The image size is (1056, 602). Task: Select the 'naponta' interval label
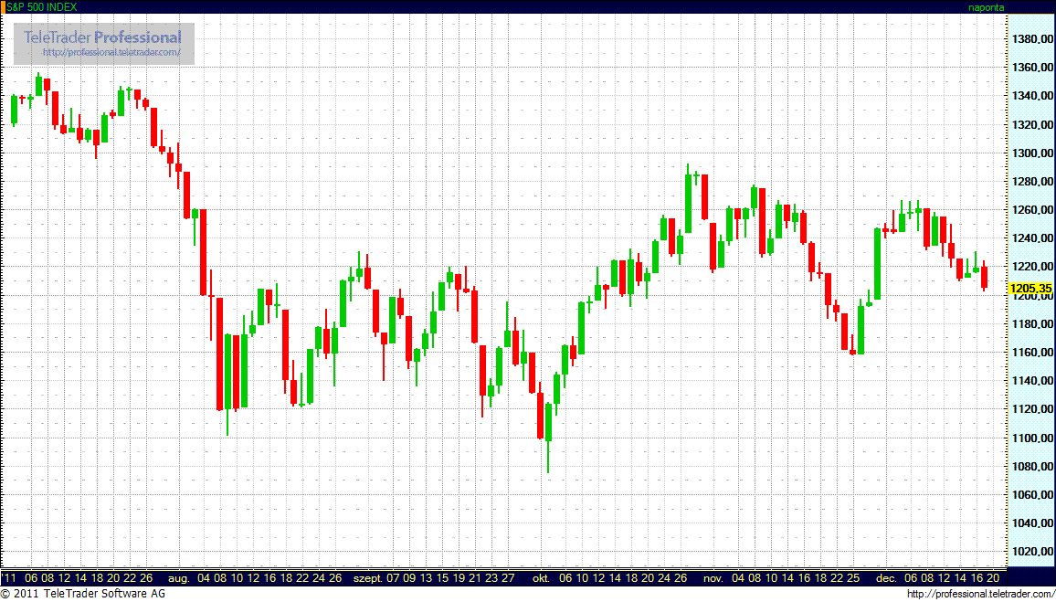coord(986,6)
